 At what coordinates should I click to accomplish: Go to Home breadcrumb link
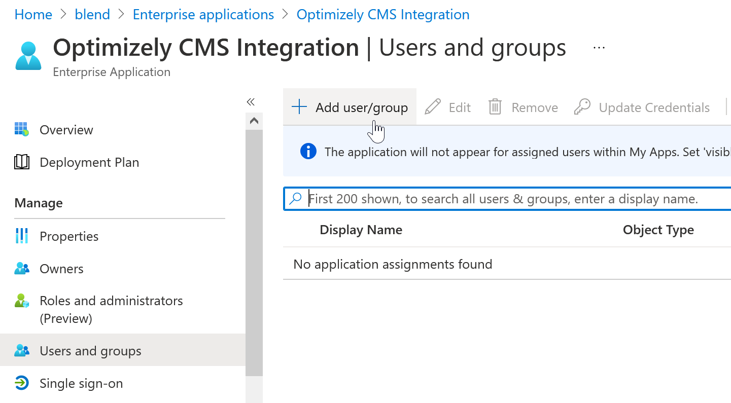tap(33, 15)
